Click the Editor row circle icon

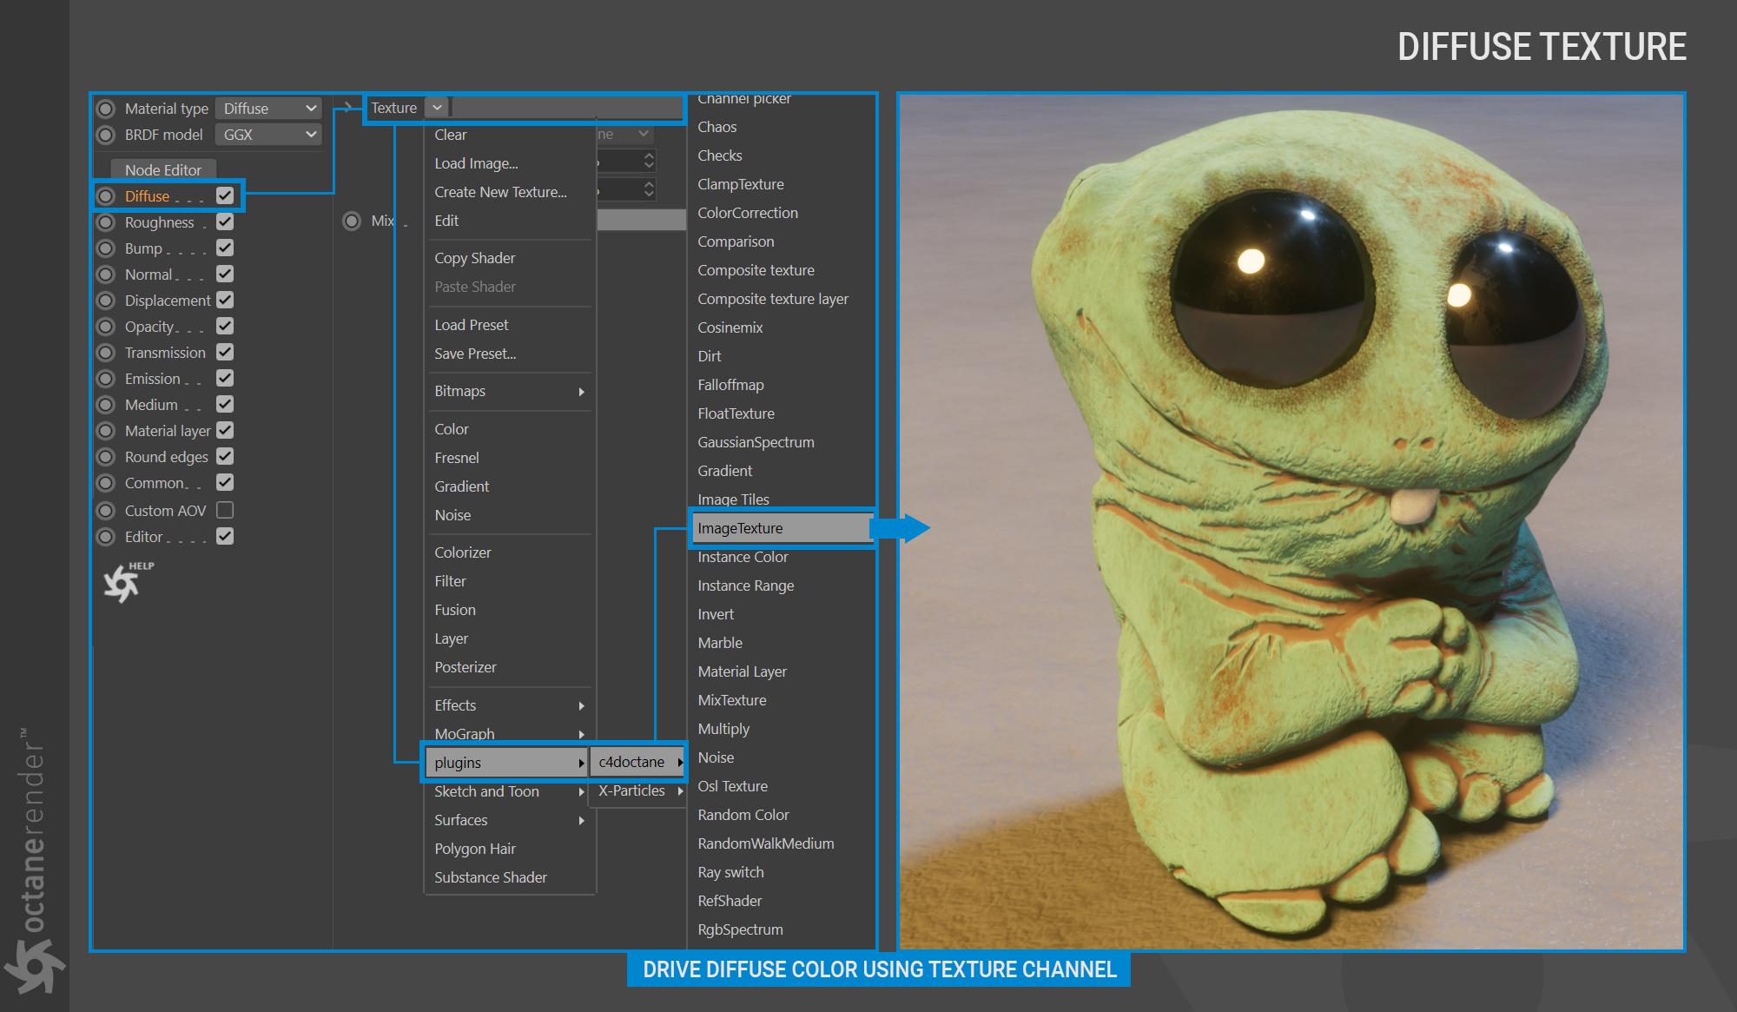[x=106, y=537]
